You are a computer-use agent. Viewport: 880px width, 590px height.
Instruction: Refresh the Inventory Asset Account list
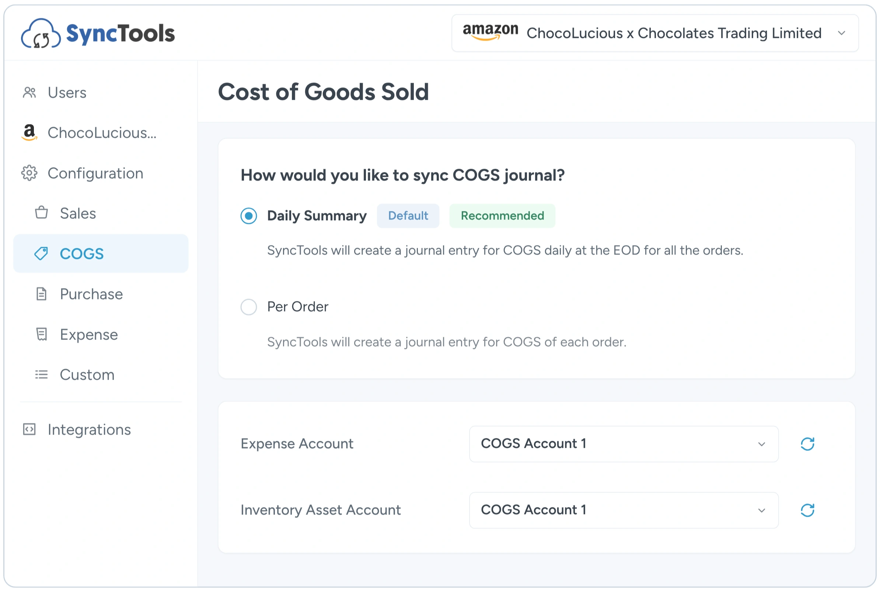point(807,510)
